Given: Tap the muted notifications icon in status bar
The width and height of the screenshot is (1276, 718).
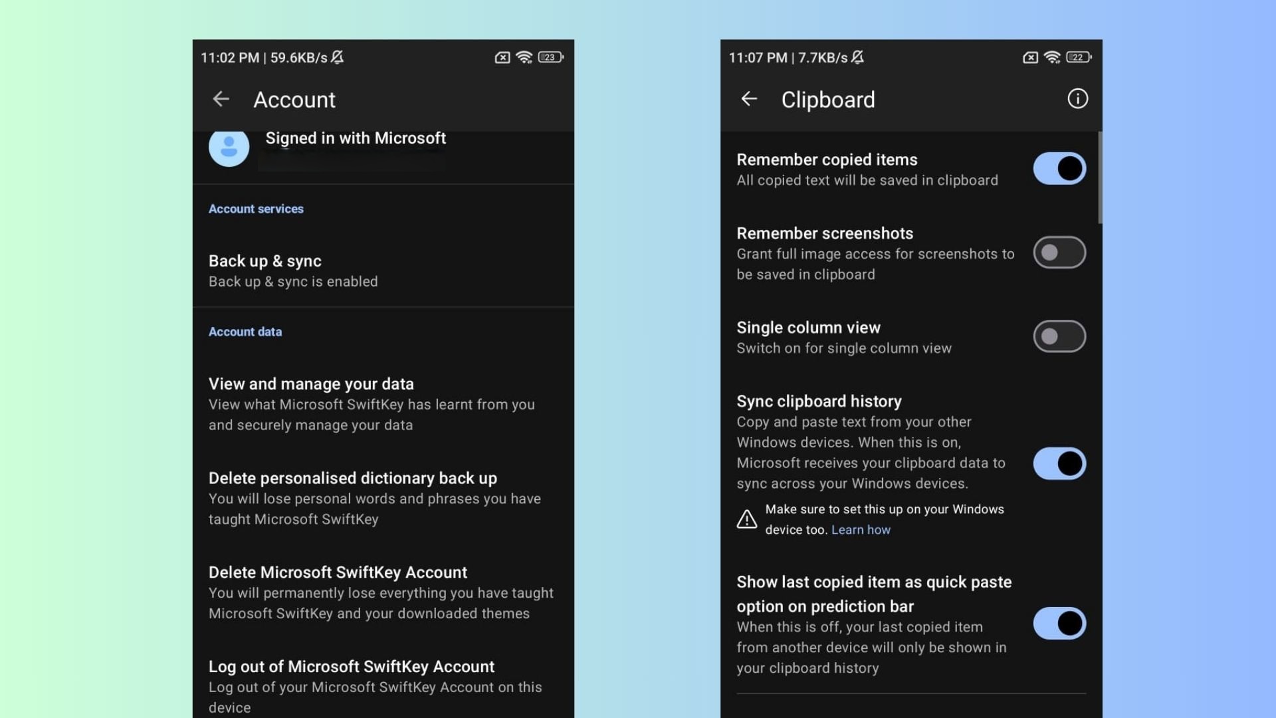Looking at the screenshot, I should pyautogui.click(x=339, y=58).
